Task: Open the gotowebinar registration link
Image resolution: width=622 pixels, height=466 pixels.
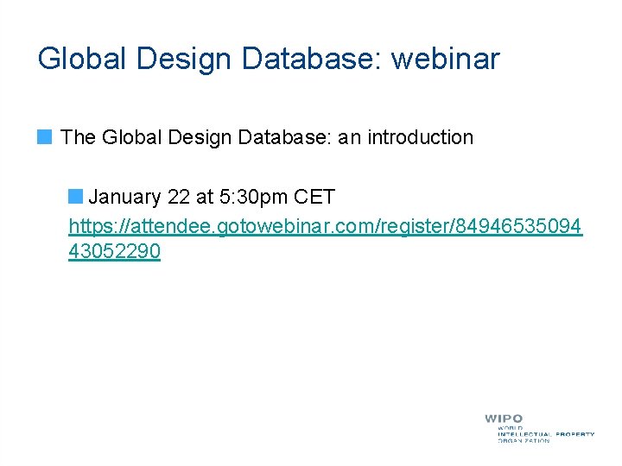Action: [x=326, y=227]
